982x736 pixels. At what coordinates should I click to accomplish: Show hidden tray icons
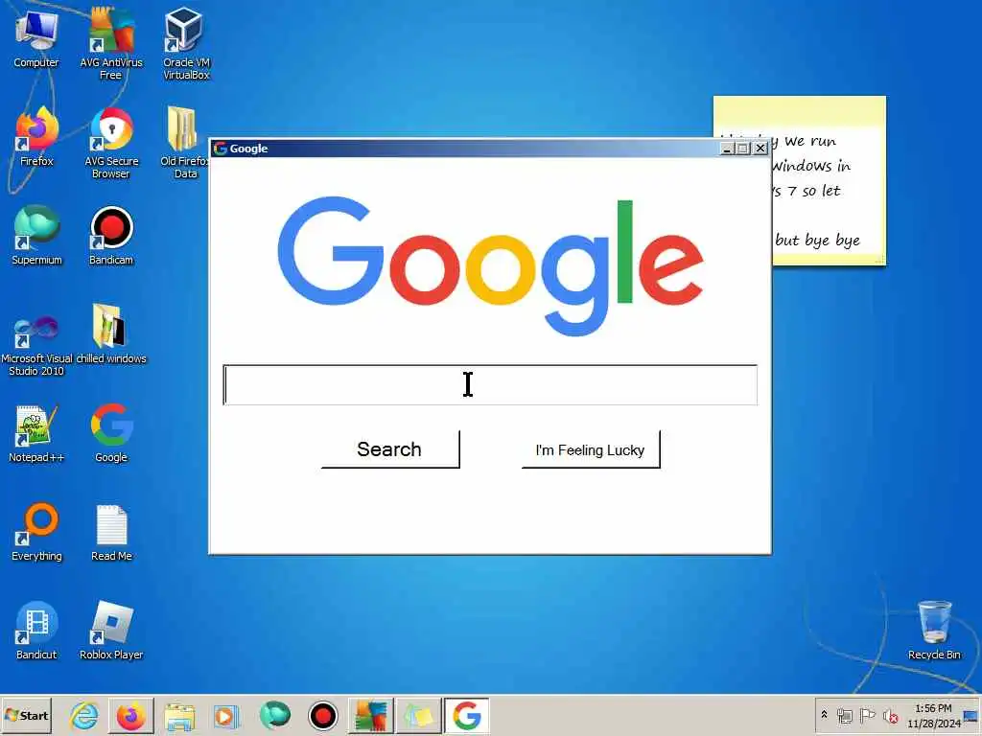click(x=824, y=715)
